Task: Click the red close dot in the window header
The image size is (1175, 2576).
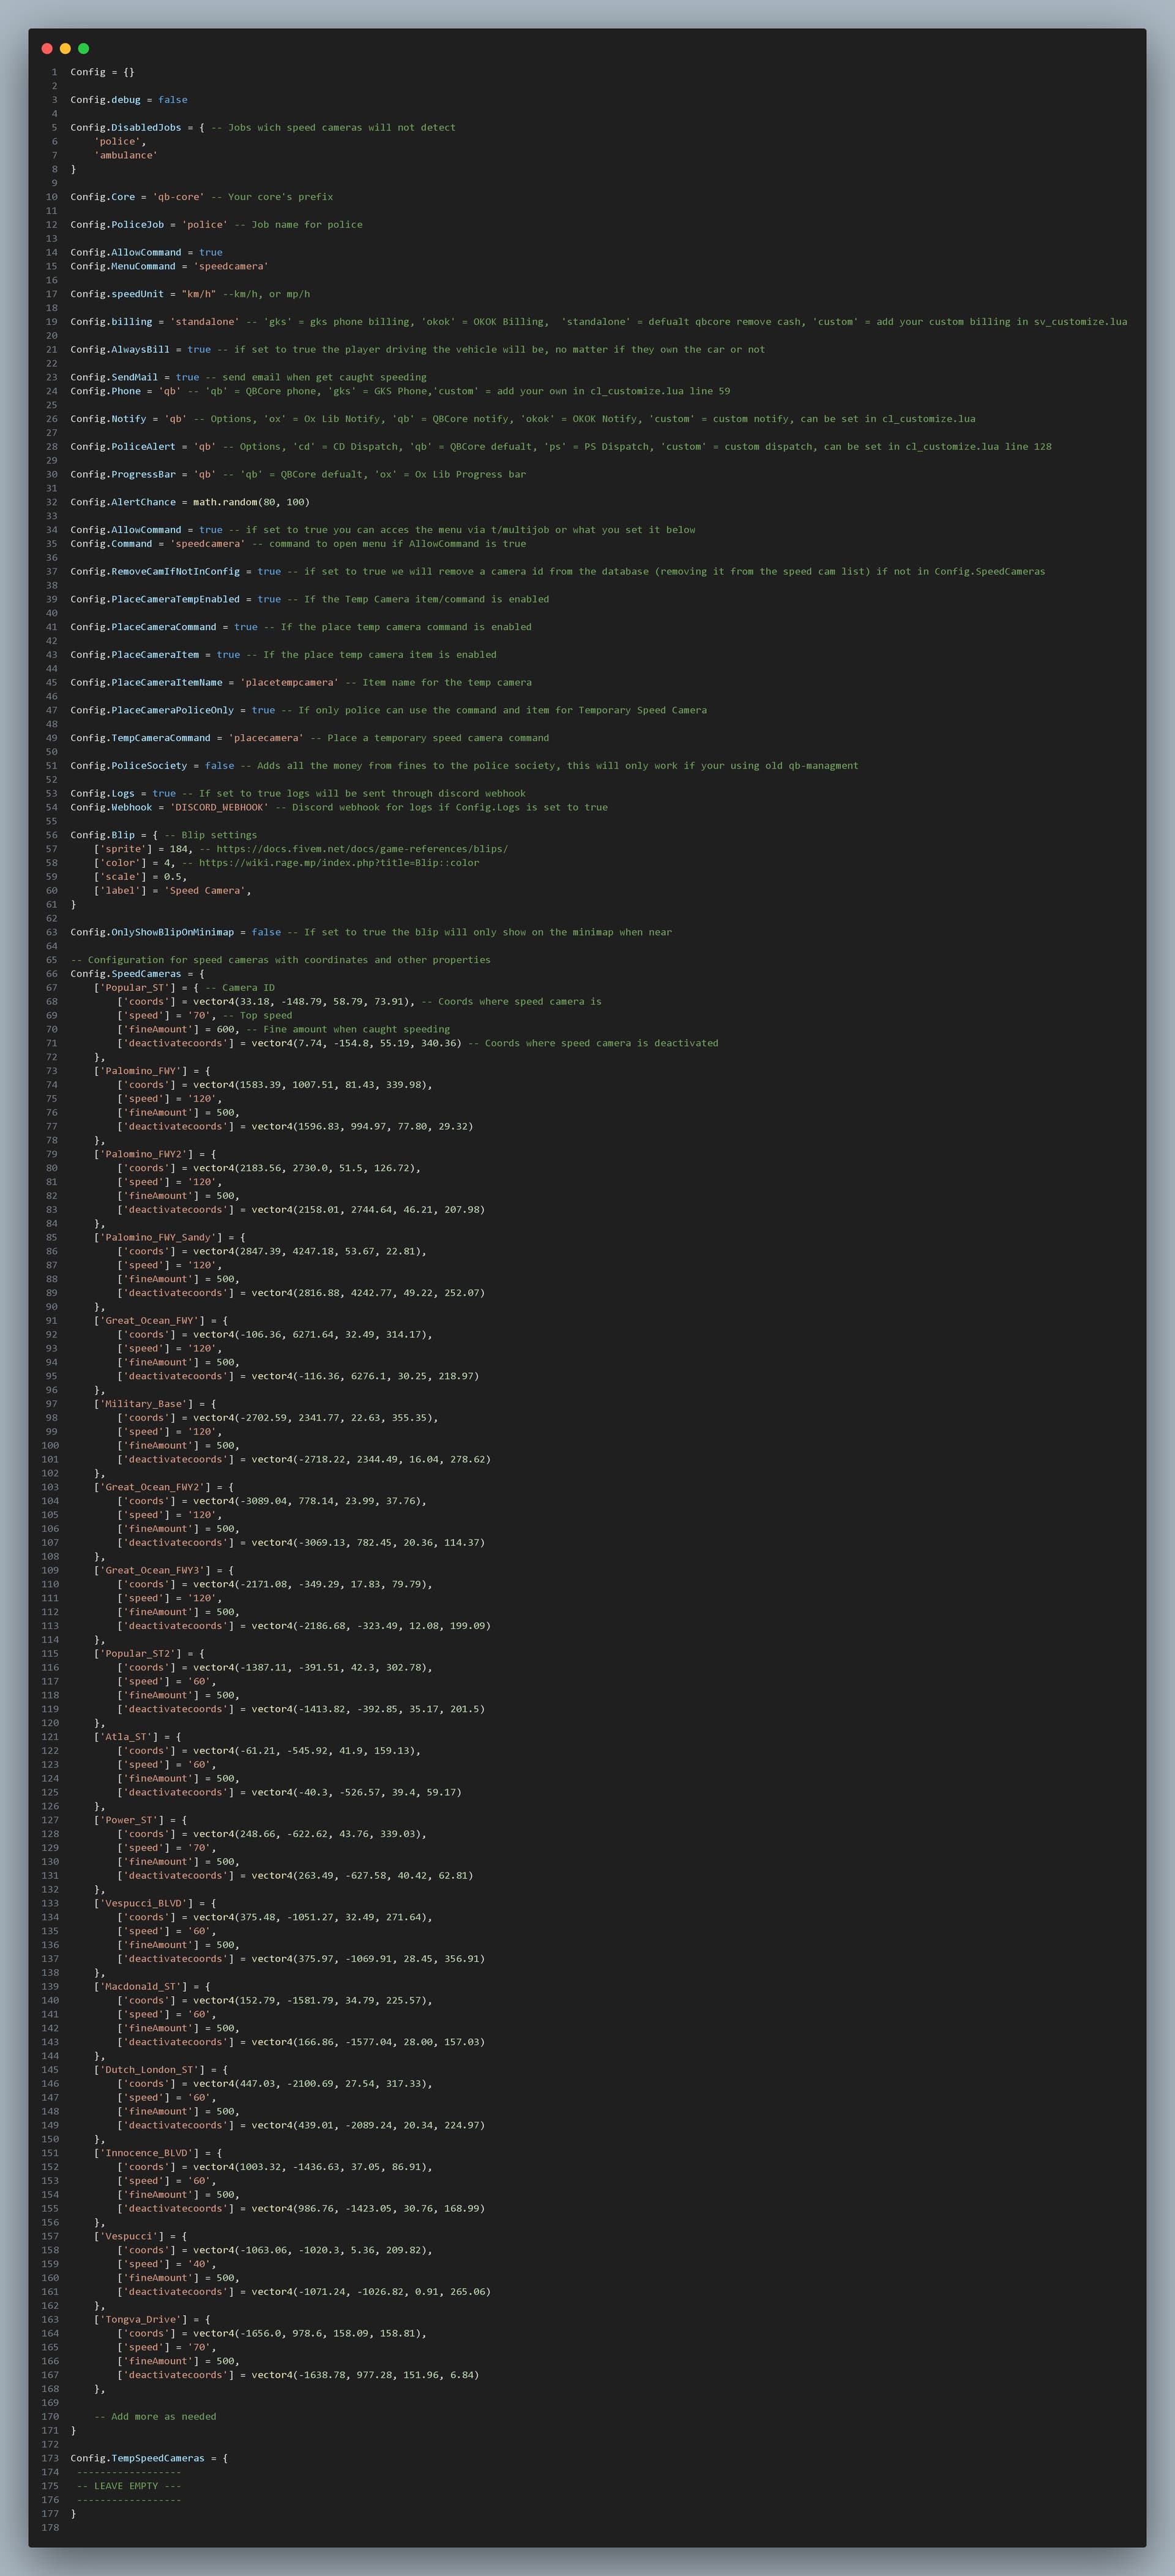Action: pos(47,48)
